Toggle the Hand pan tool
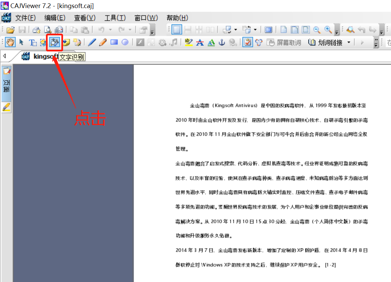 pyautogui.click(x=10, y=42)
